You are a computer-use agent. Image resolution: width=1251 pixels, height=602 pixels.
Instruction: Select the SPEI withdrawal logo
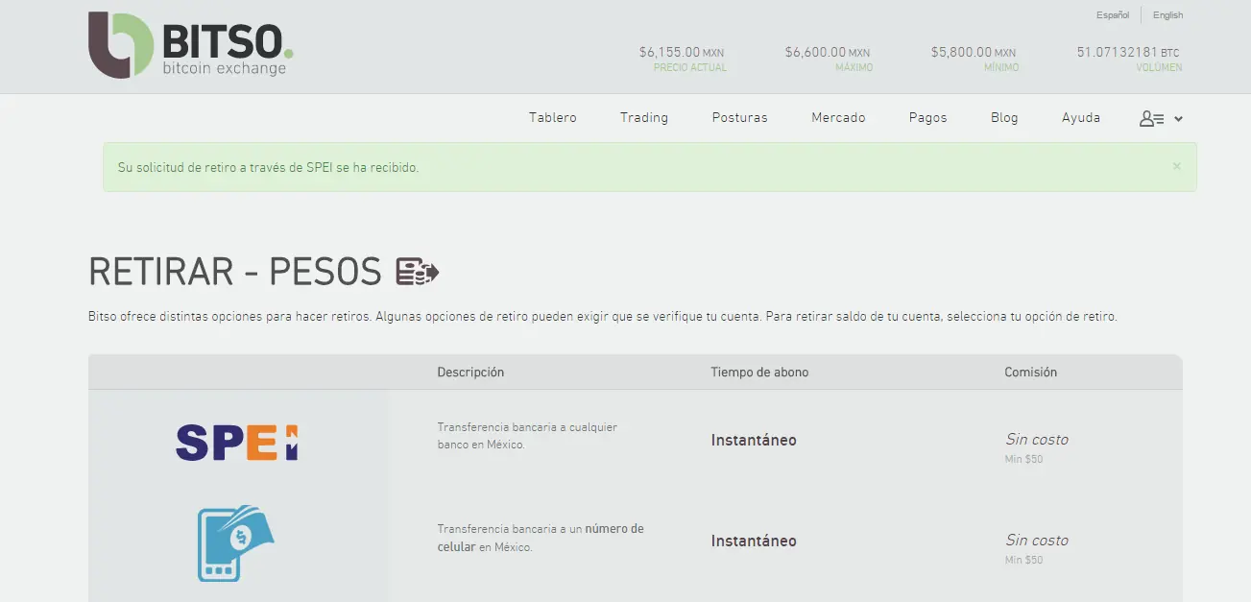237,442
